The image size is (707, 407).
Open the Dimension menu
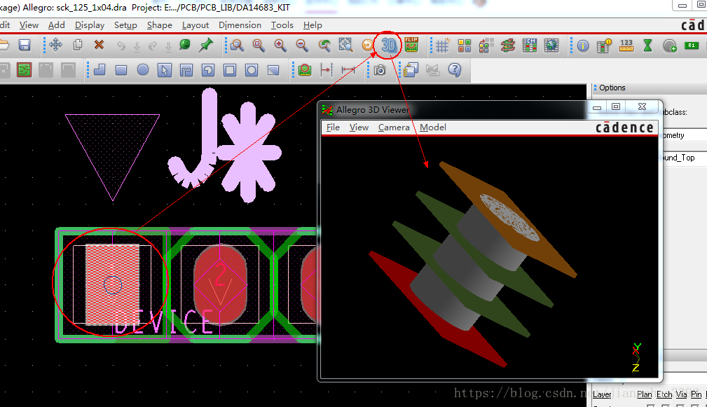(240, 25)
